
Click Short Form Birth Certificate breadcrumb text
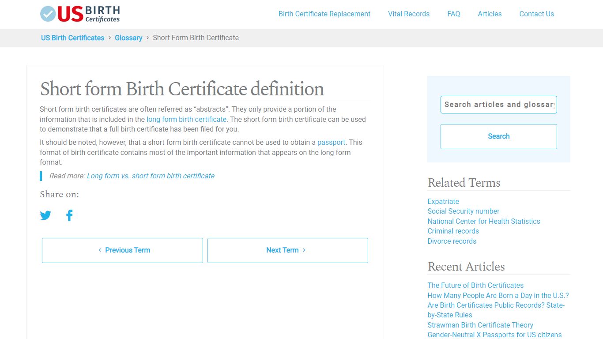click(196, 38)
